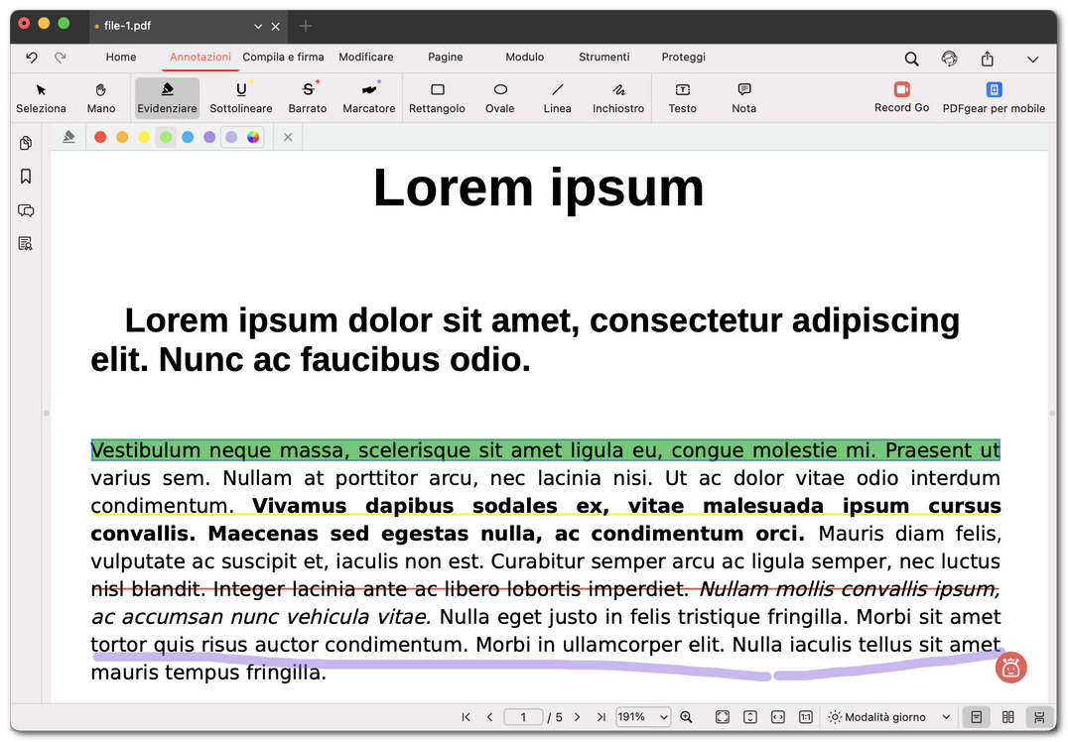Open the page thumbnails panel
The image size is (1068, 742).
(x=25, y=143)
